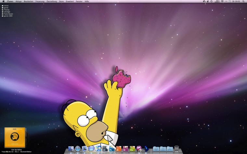Launch Safari from the dock

pyautogui.click(x=78, y=148)
